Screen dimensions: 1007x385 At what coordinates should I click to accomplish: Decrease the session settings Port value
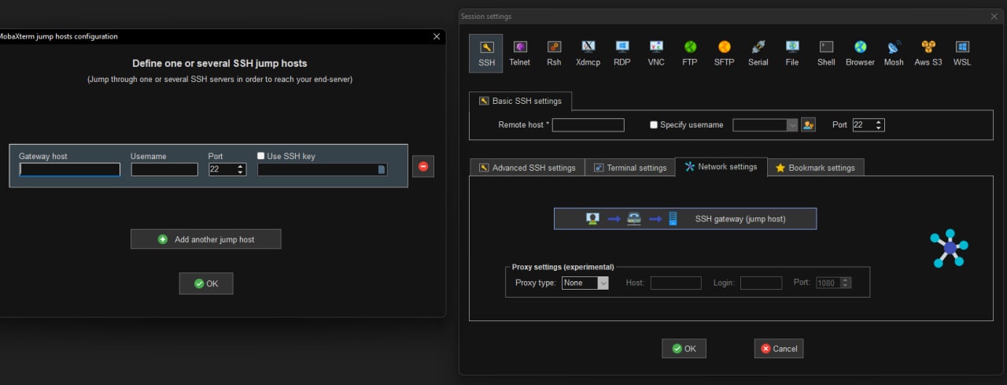(880, 128)
